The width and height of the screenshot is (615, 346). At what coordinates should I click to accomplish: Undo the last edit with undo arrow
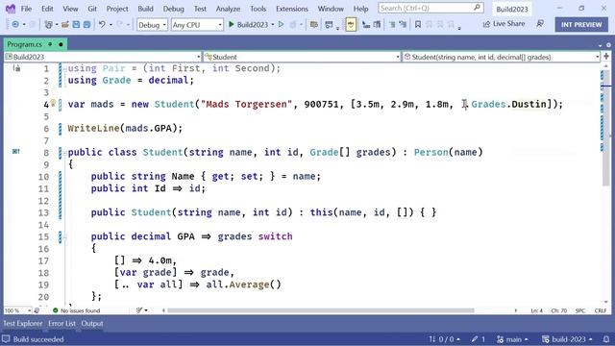point(102,24)
